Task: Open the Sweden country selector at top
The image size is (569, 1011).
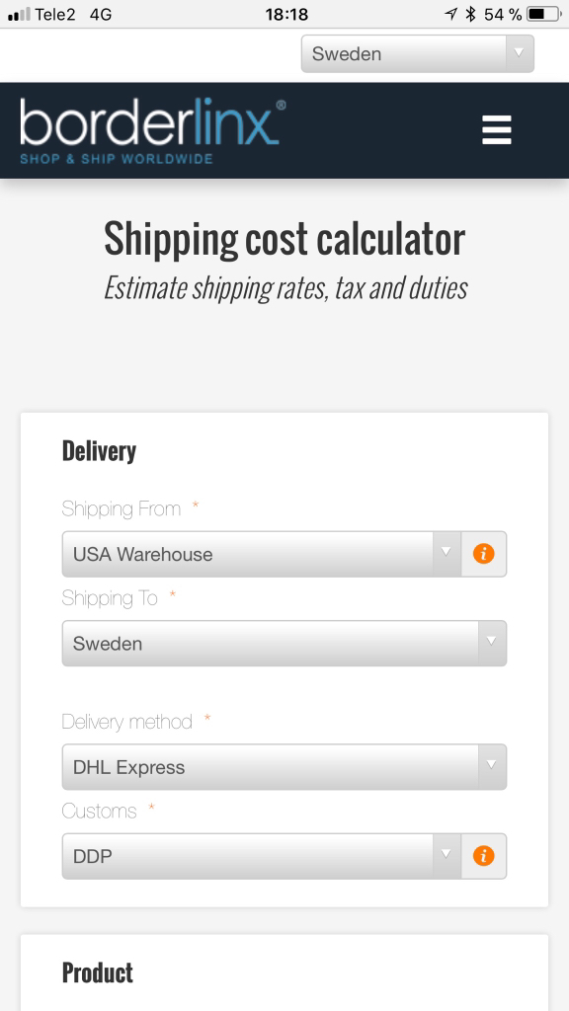Action: point(418,53)
